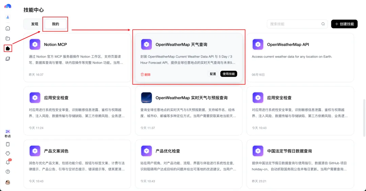Click the 昨天 23:21 timestamp
Screen dimensions: 366x191
pos(259,181)
